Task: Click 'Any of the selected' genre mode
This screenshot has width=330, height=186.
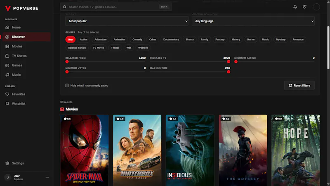Action: tap(88, 32)
